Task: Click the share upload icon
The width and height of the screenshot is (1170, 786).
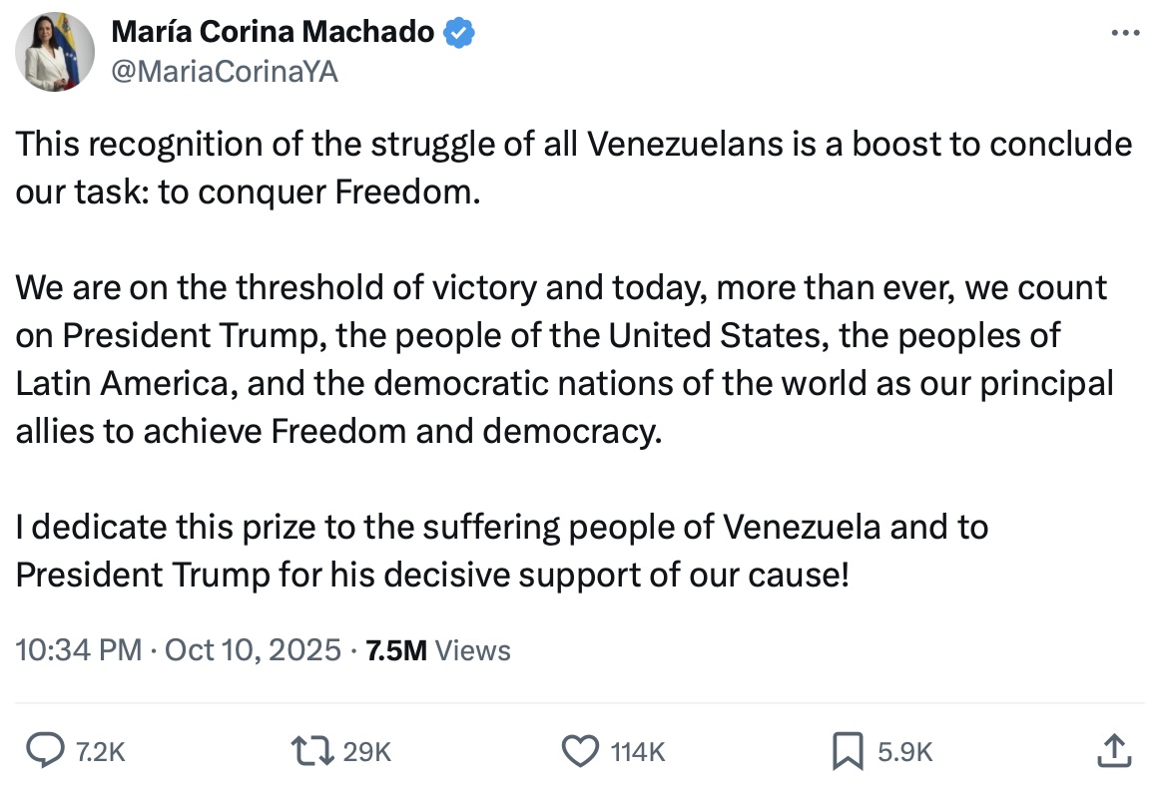Action: click(x=1115, y=750)
